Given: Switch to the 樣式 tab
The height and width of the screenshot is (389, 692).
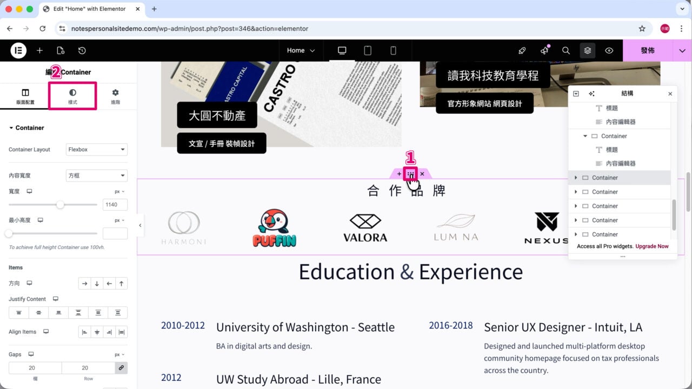Looking at the screenshot, I should point(72,96).
